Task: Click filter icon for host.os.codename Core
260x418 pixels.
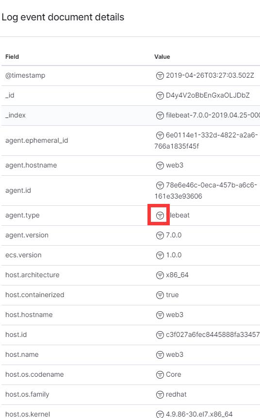Action: [x=160, y=375]
